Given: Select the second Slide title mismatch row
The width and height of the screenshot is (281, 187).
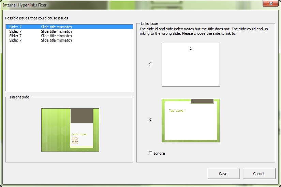Looking at the screenshot, I should click(x=70, y=31).
